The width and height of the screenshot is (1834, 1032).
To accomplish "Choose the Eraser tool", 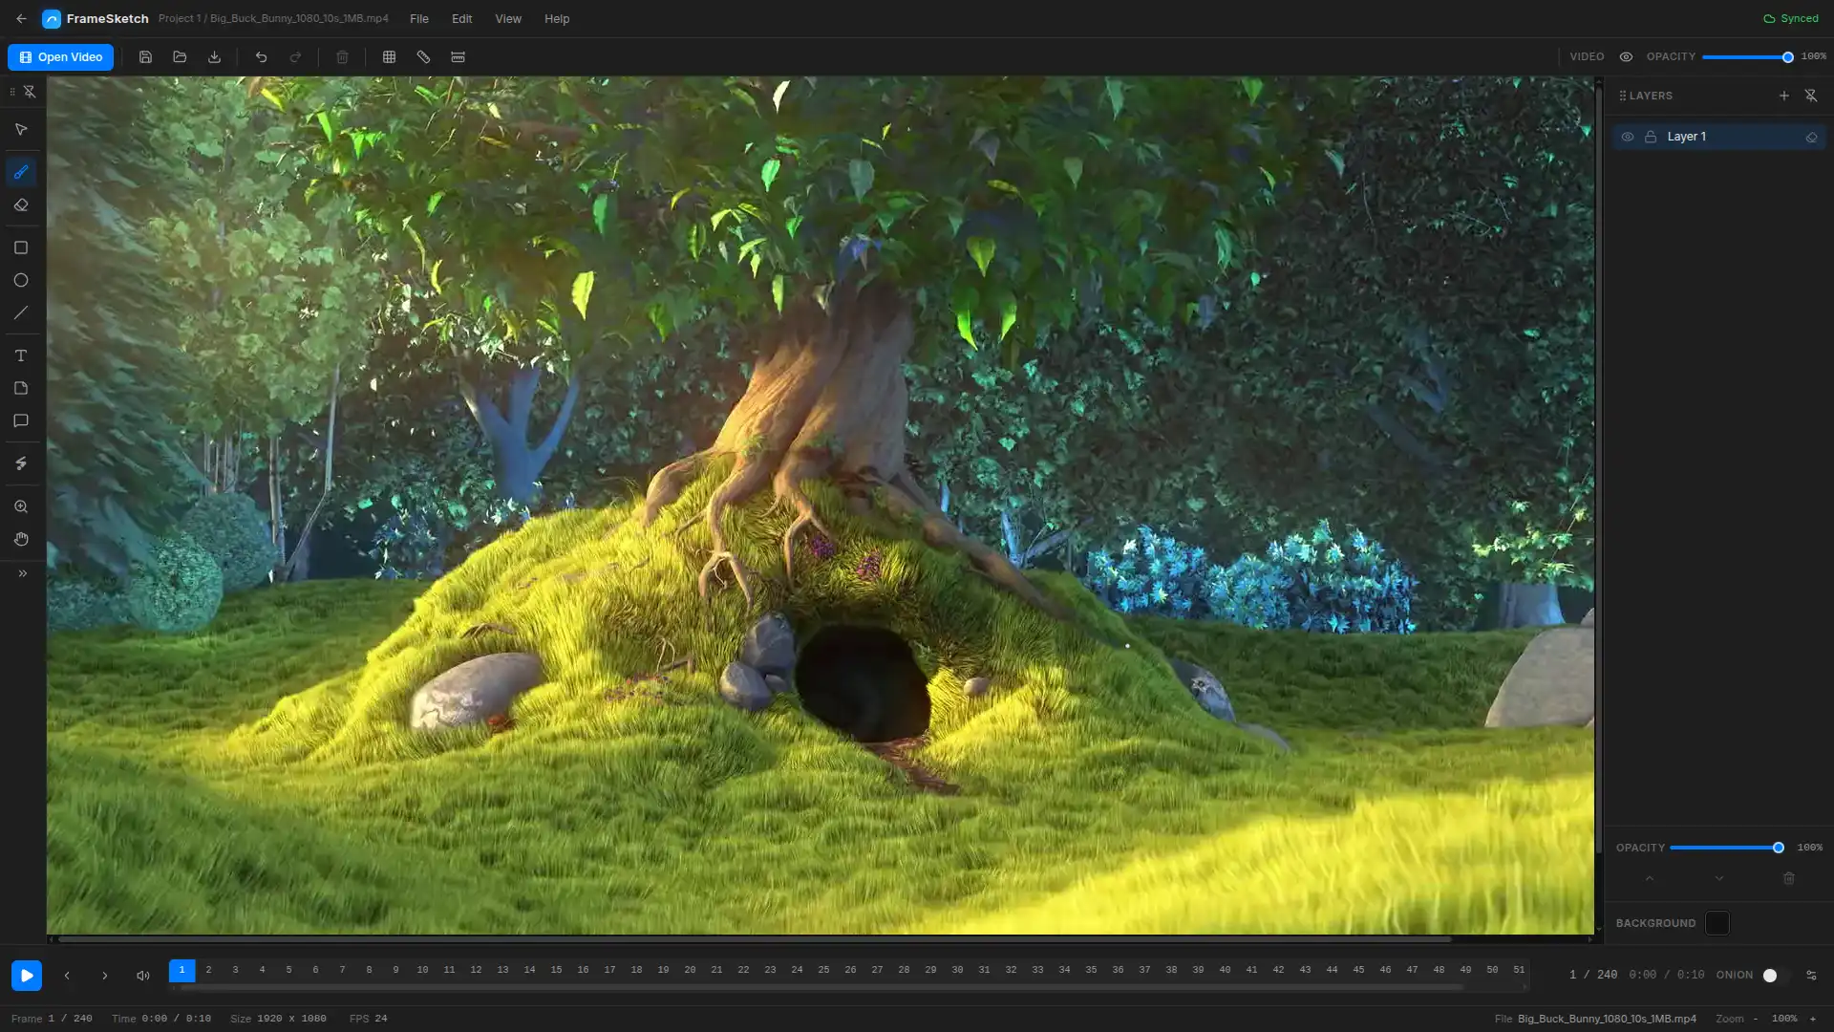I will coord(21,204).
